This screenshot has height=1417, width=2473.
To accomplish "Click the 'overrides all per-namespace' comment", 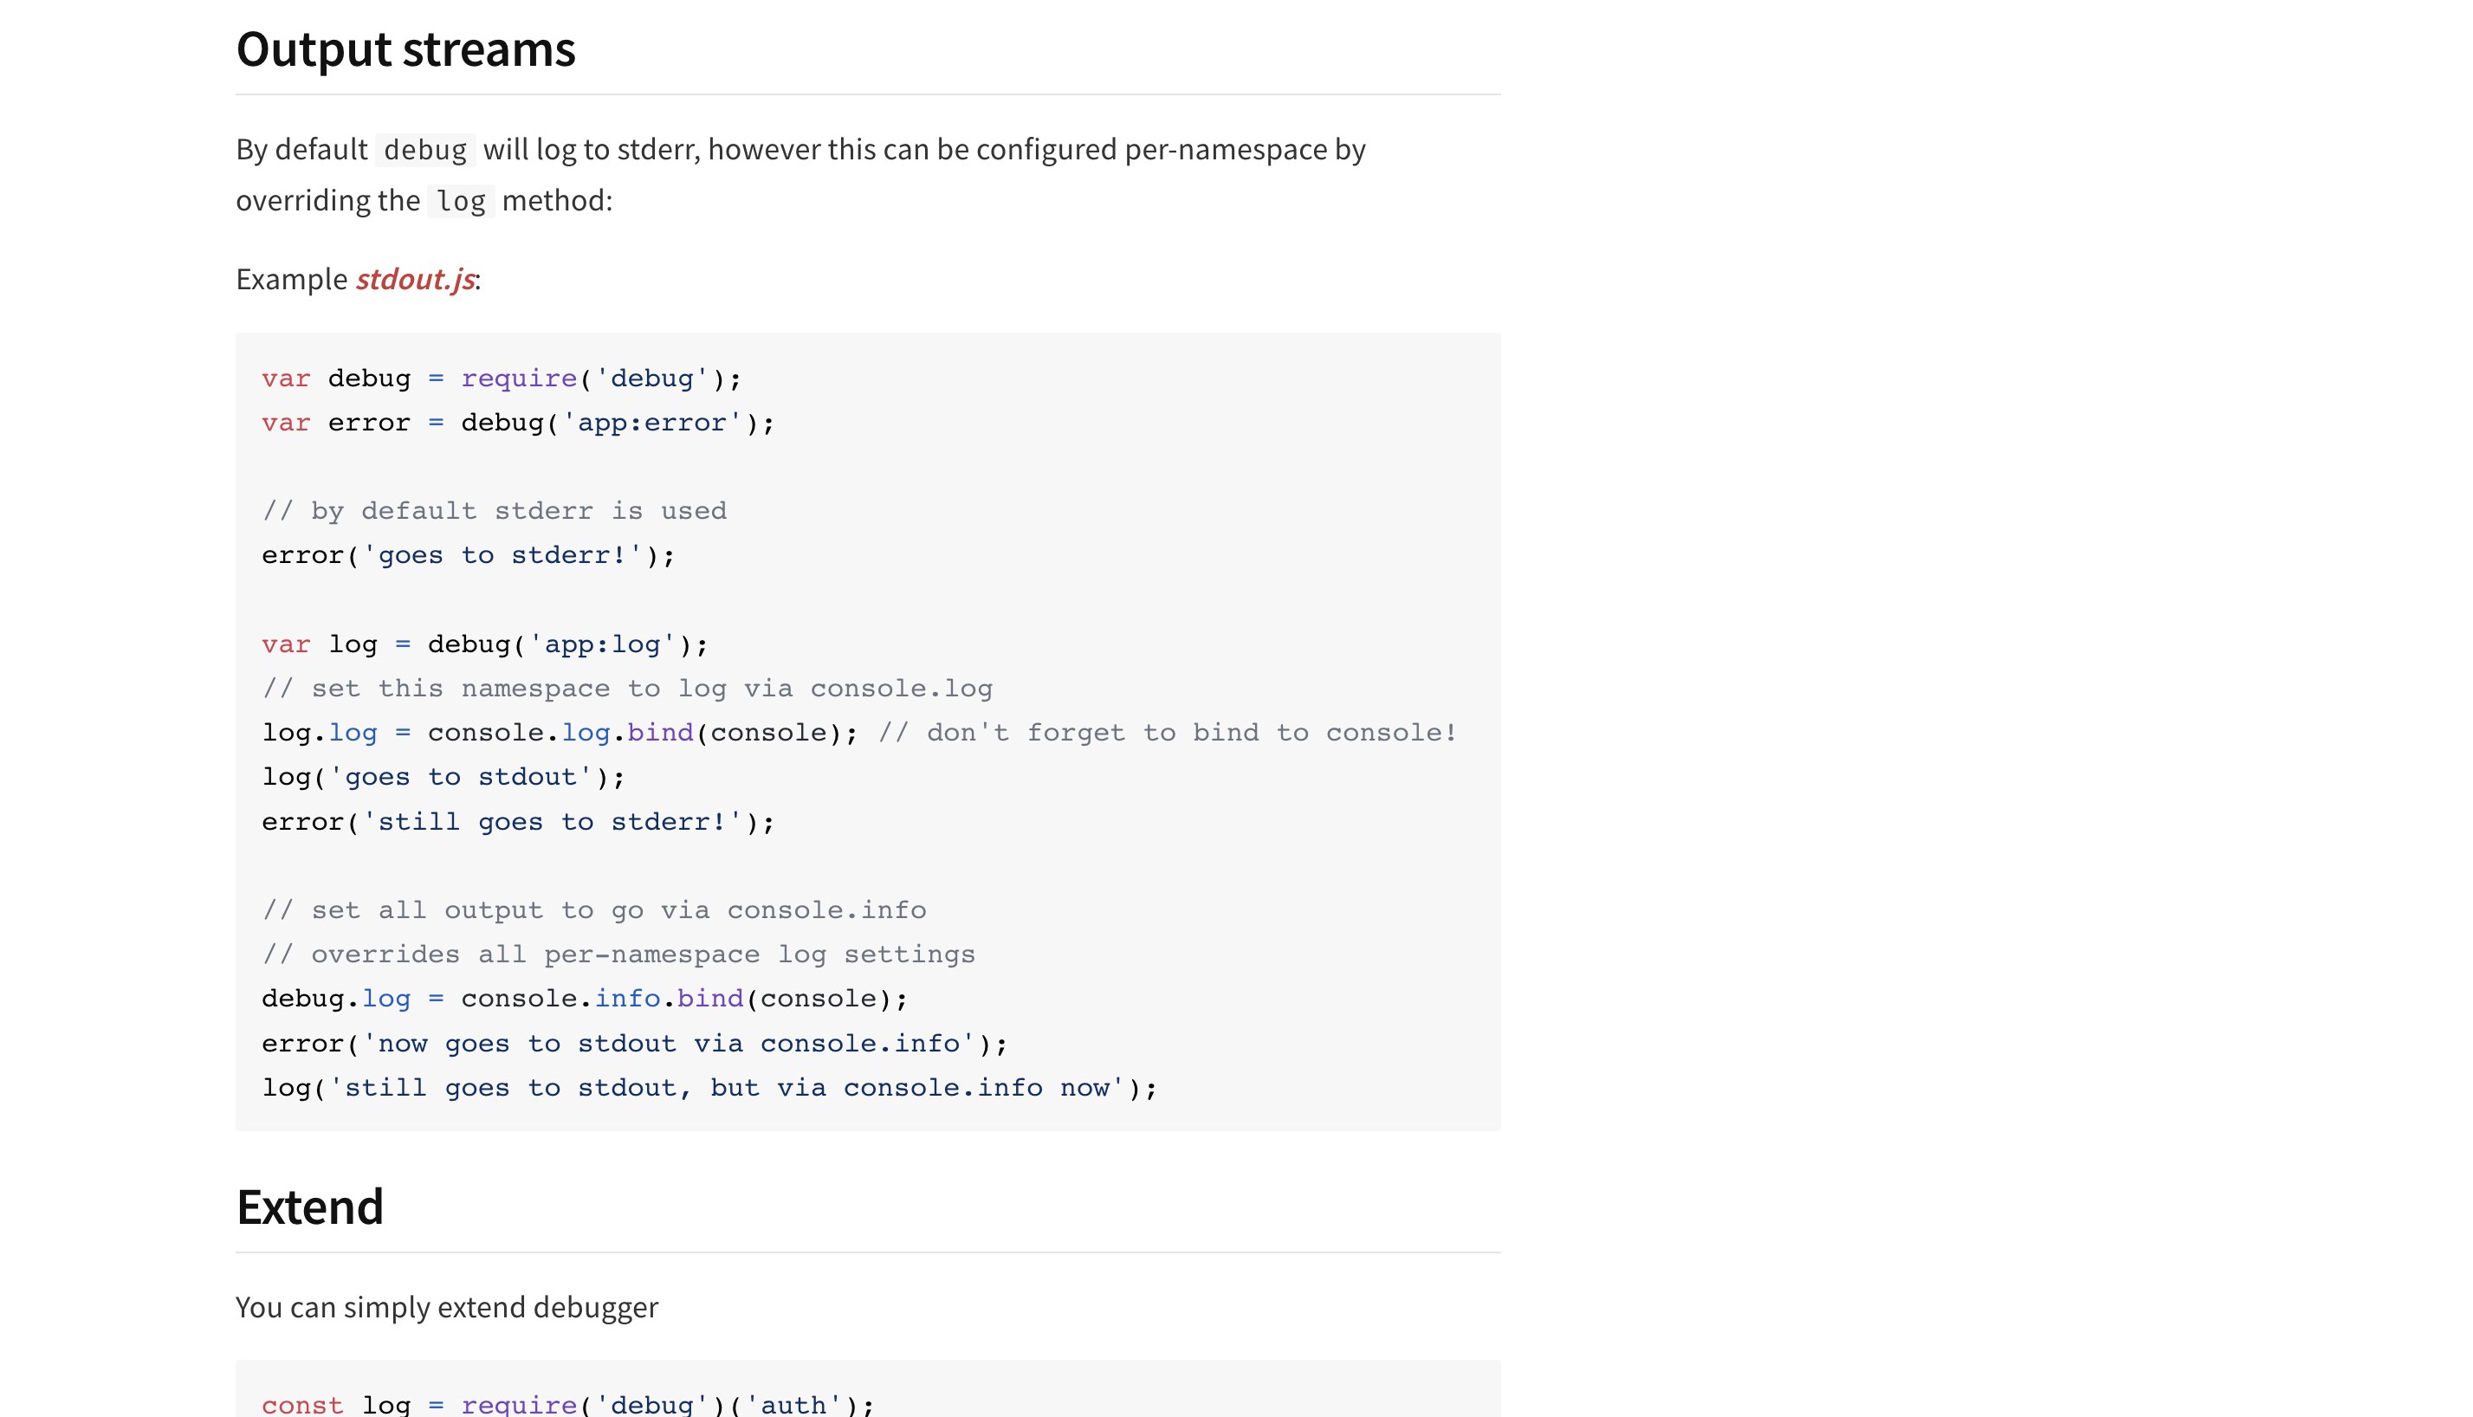I will click(619, 954).
